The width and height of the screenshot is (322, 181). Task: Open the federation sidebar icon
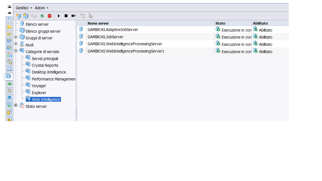10,105
